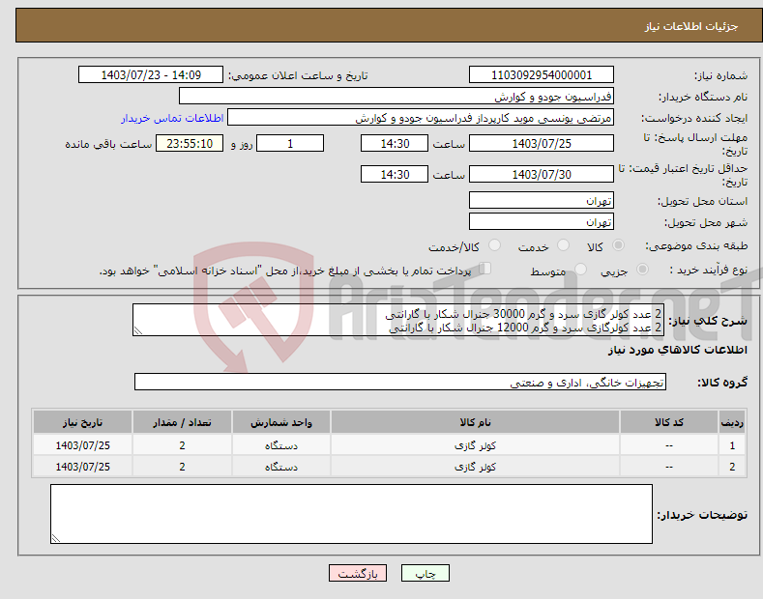
Task: Click the buyer notes resize handle
Action: pos(56,538)
